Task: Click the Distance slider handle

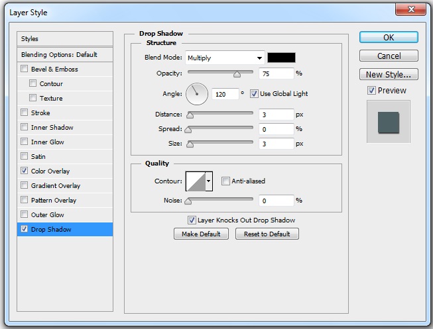Action: pos(190,115)
